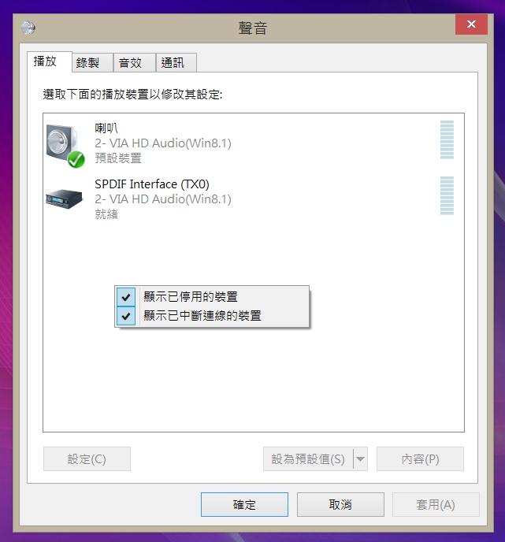Choose 顯示已停用的裝置 menu entry text
The image size is (505, 542).
(191, 296)
